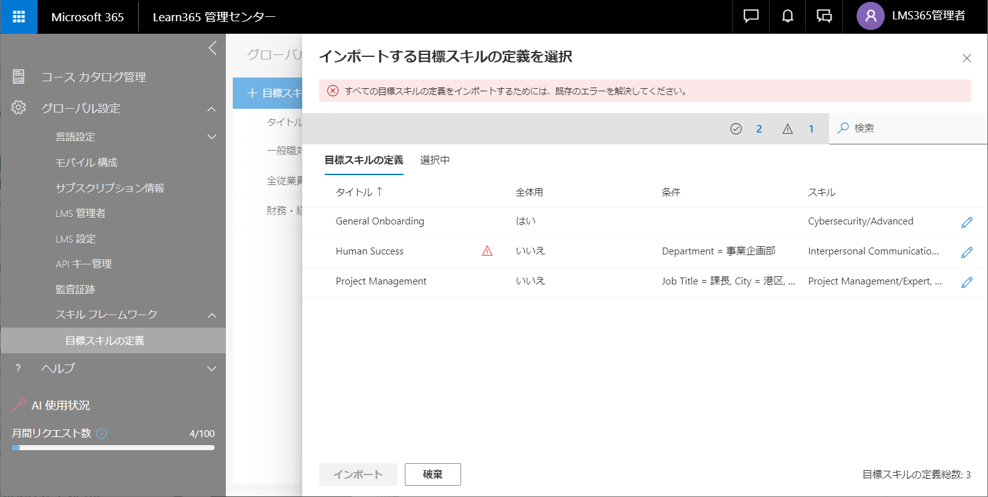This screenshot has height=497, width=988.
Task: Click the Learn365 管理センター title
Action: (214, 17)
